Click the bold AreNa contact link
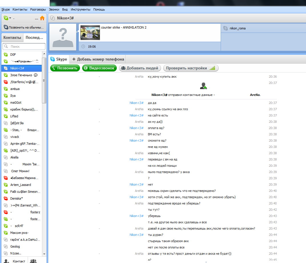 [255, 95]
